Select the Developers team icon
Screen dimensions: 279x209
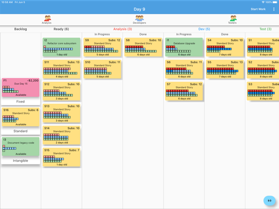click(x=139, y=18)
